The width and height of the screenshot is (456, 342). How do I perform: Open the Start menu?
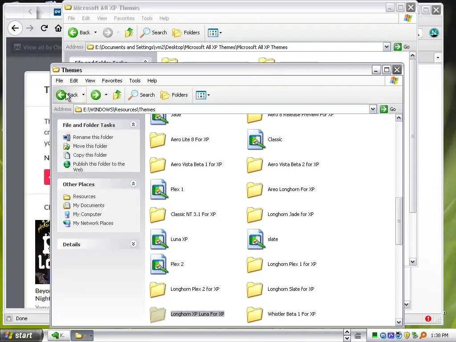pyautogui.click(x=21, y=335)
